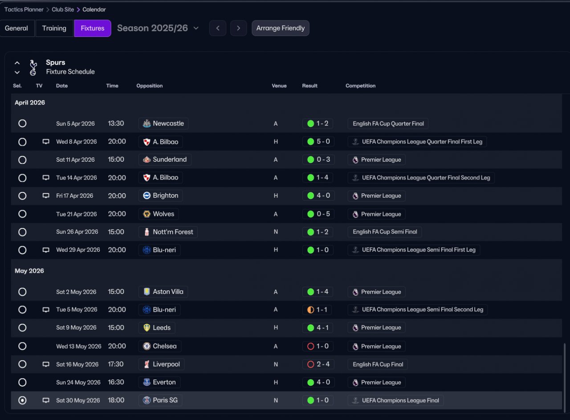The height and width of the screenshot is (420, 570).
Task: Go to the next month with the right arrow
Action: coord(239,28)
